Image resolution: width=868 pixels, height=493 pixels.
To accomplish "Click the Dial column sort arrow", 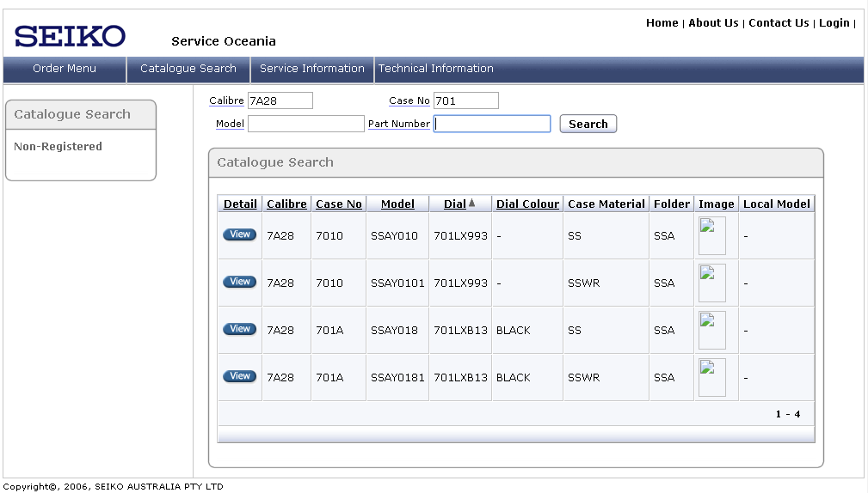I will click(471, 204).
